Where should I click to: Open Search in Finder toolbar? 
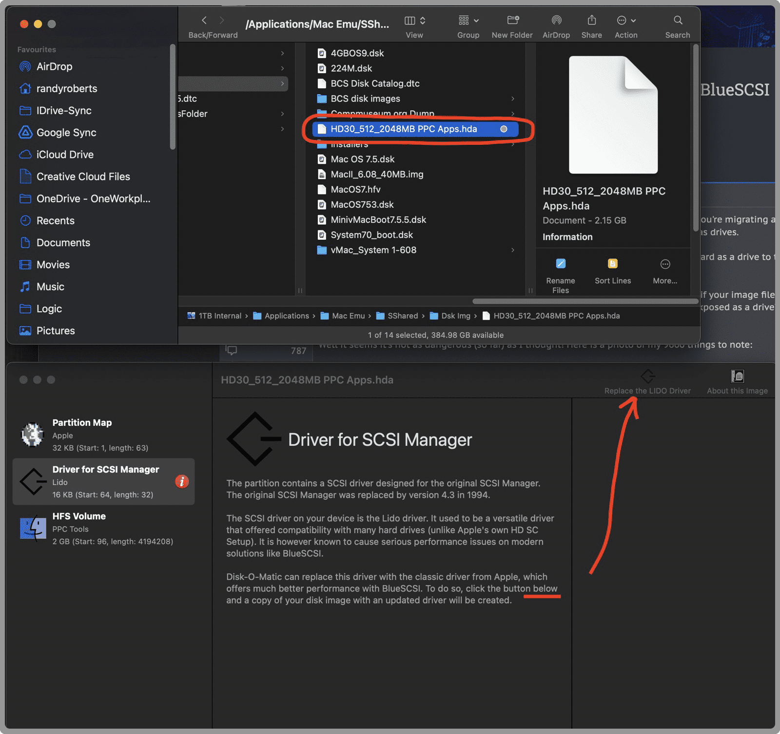pyautogui.click(x=677, y=20)
